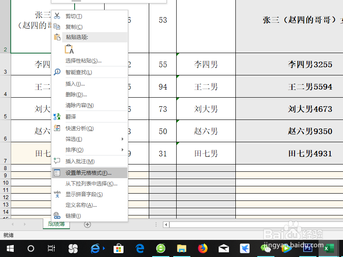Viewport: 343px width, 257px height.
Task: Select the cell 赵六男
Action: [206, 131]
